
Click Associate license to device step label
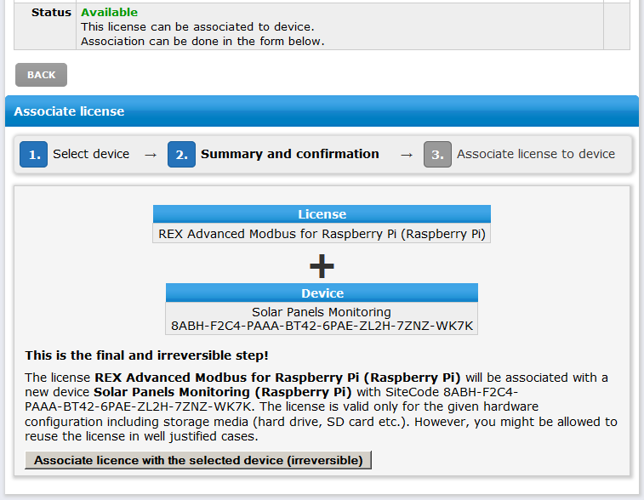[536, 154]
